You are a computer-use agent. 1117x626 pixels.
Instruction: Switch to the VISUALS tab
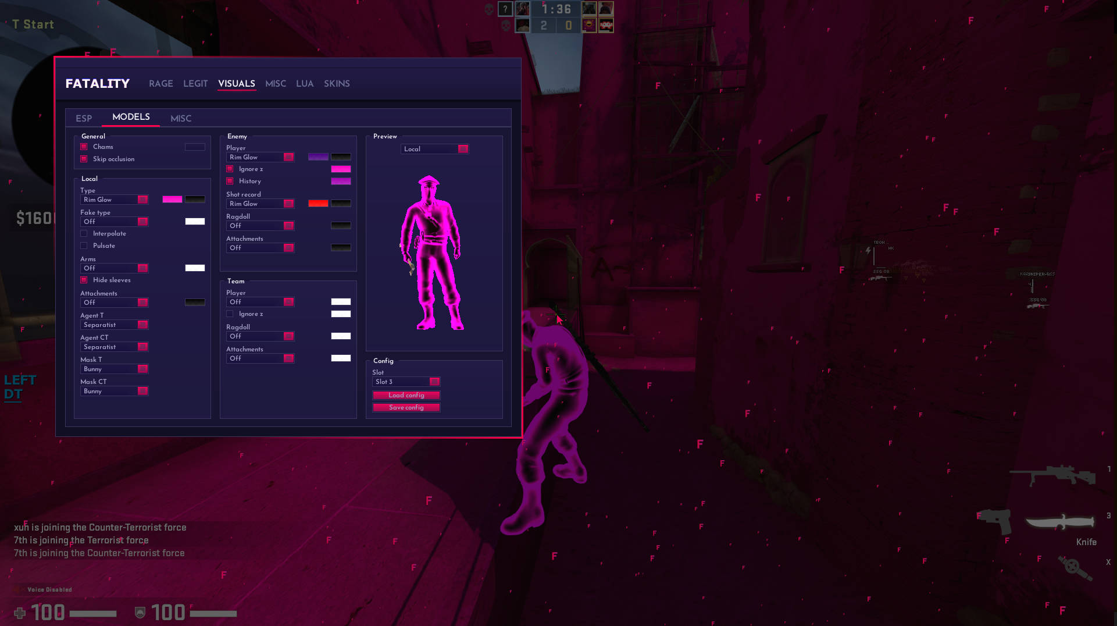(237, 84)
